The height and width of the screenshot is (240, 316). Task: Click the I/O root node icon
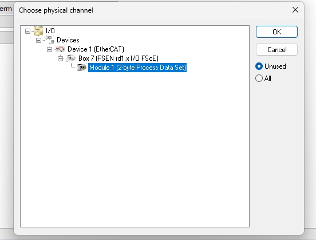click(38, 31)
